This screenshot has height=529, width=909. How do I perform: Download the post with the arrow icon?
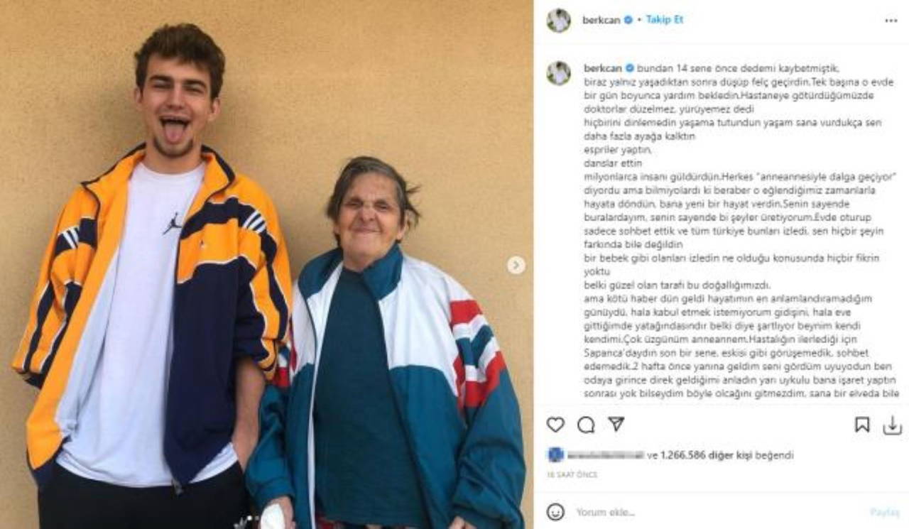coord(892,425)
